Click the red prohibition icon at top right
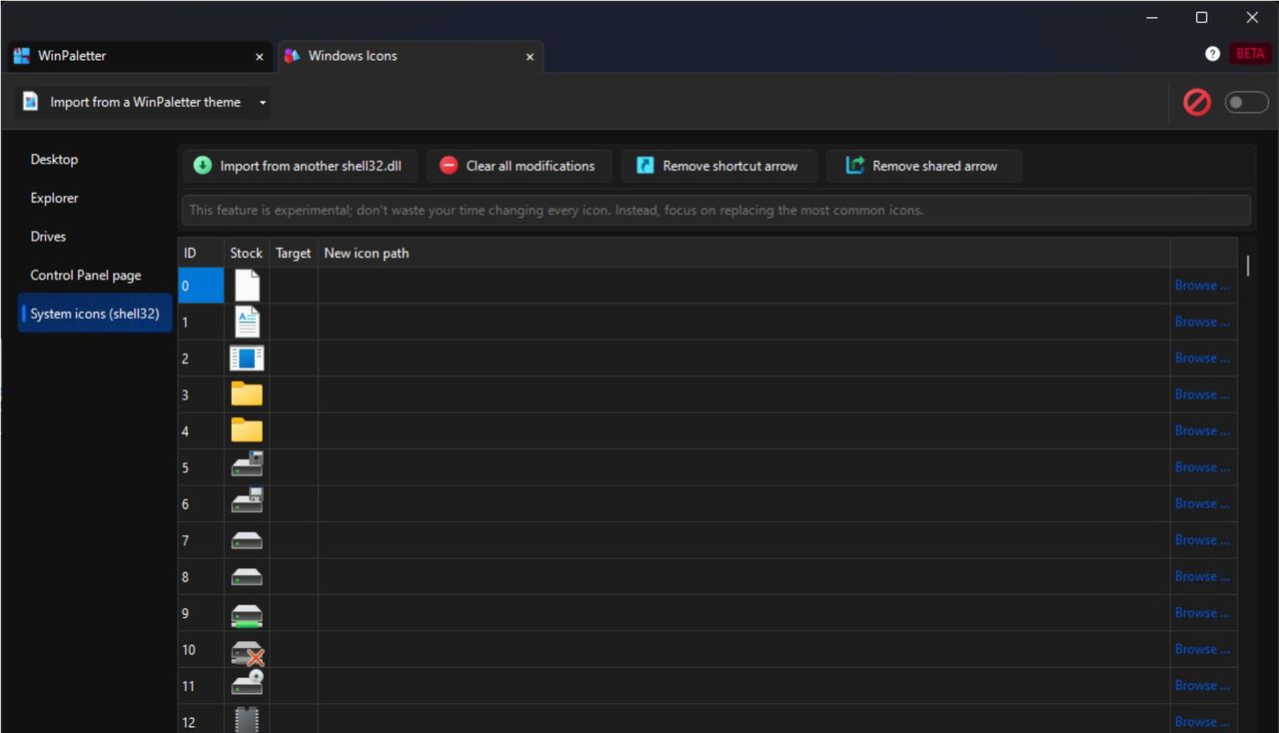 coord(1196,102)
